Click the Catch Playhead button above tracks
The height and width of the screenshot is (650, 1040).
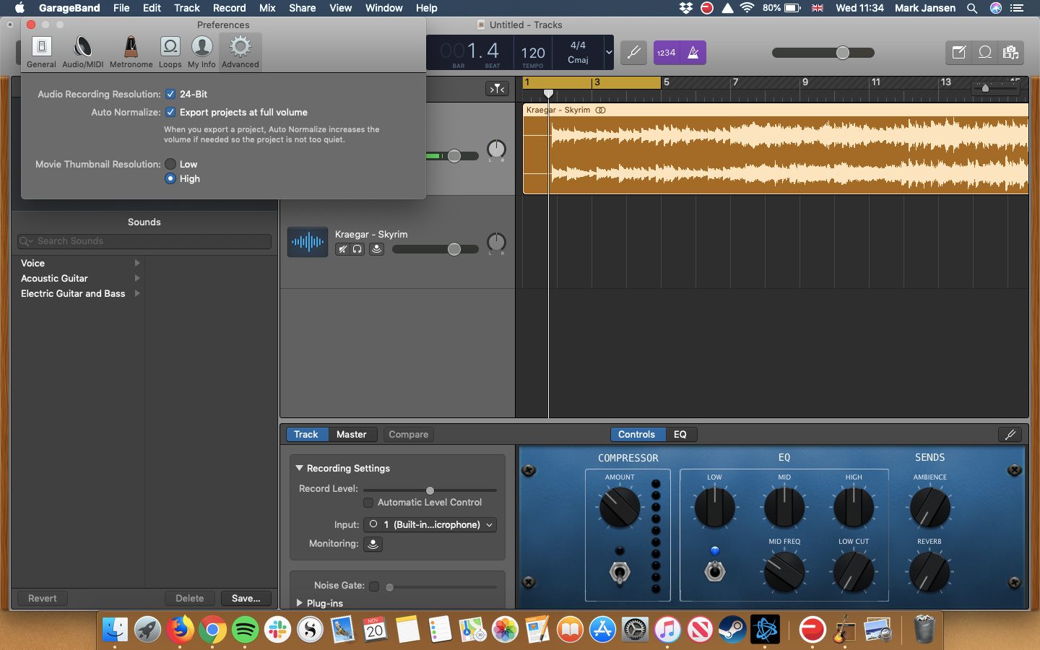click(x=497, y=89)
